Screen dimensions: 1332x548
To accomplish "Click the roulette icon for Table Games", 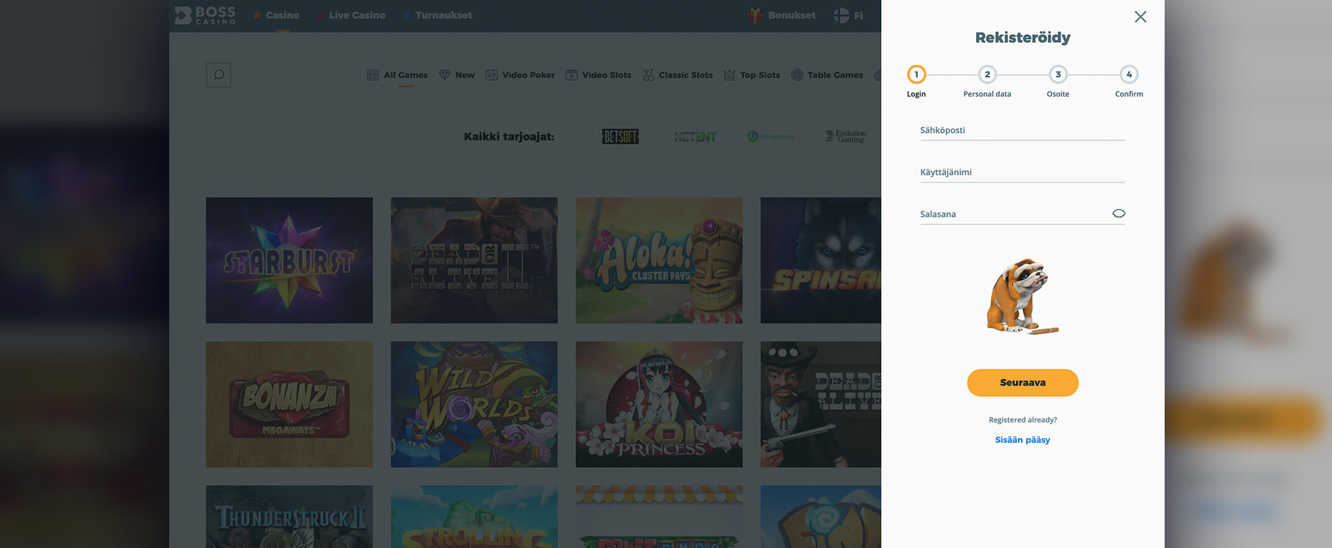I will (x=797, y=75).
